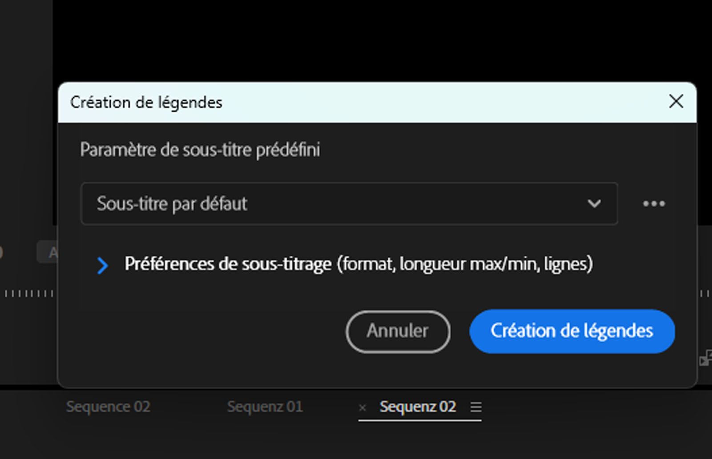This screenshot has width=712, height=459.
Task: Close the Sequenz 02 tab with its x
Action: pos(363,407)
